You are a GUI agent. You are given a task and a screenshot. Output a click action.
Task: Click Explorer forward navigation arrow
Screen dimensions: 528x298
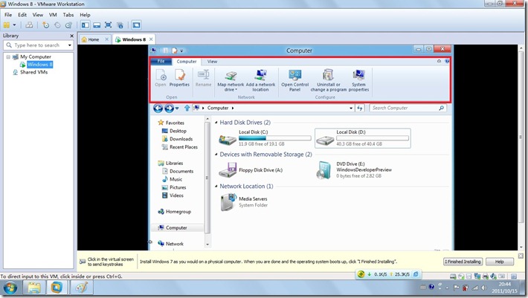pos(169,108)
